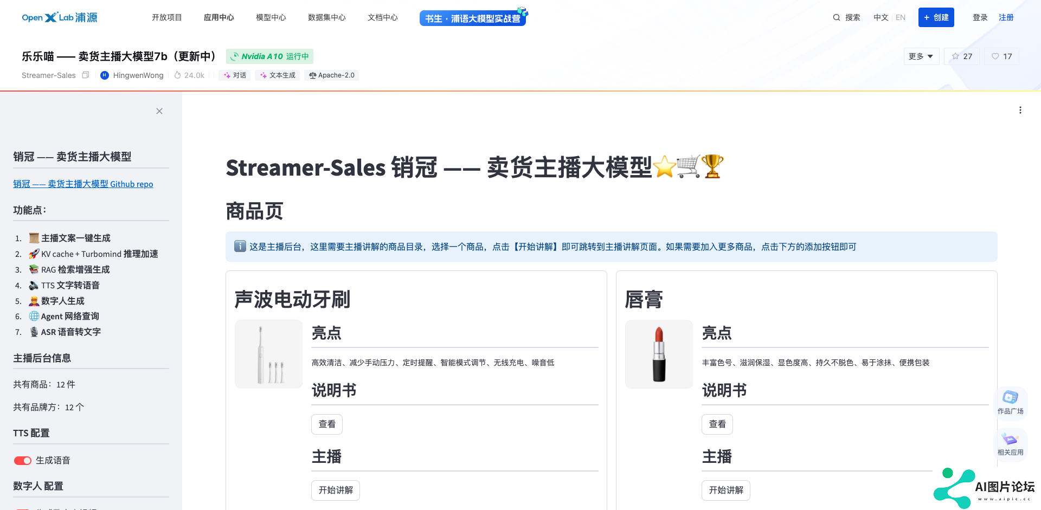This screenshot has width=1041, height=510.
Task: Click the 搜索 search label
Action: coord(853,17)
